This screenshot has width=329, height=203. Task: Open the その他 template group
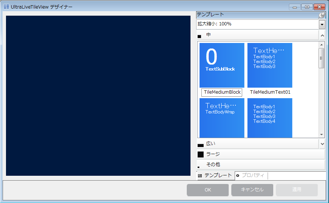point(261,165)
